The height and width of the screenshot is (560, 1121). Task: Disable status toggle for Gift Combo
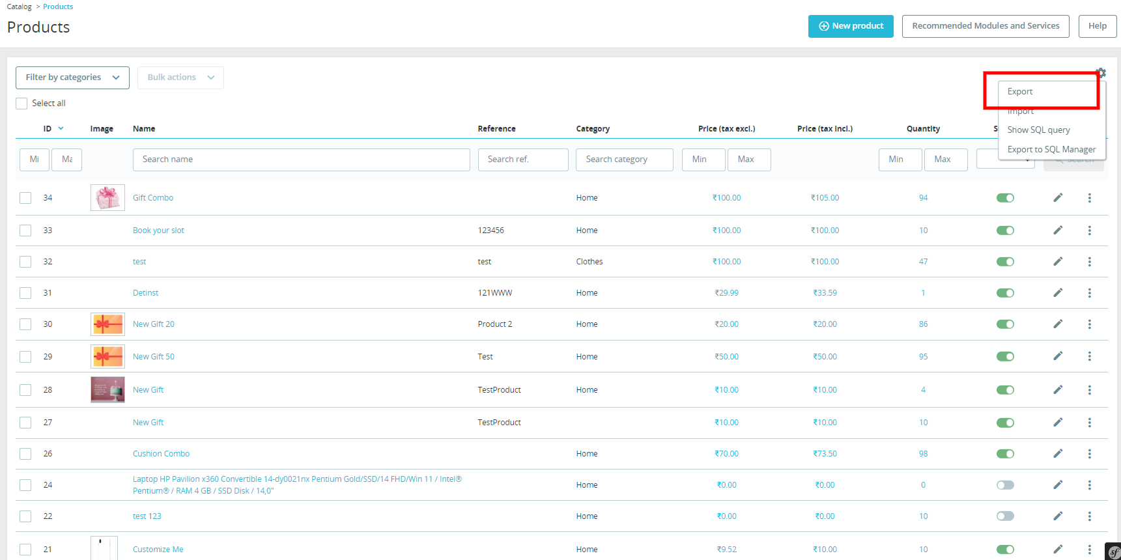pos(1005,198)
